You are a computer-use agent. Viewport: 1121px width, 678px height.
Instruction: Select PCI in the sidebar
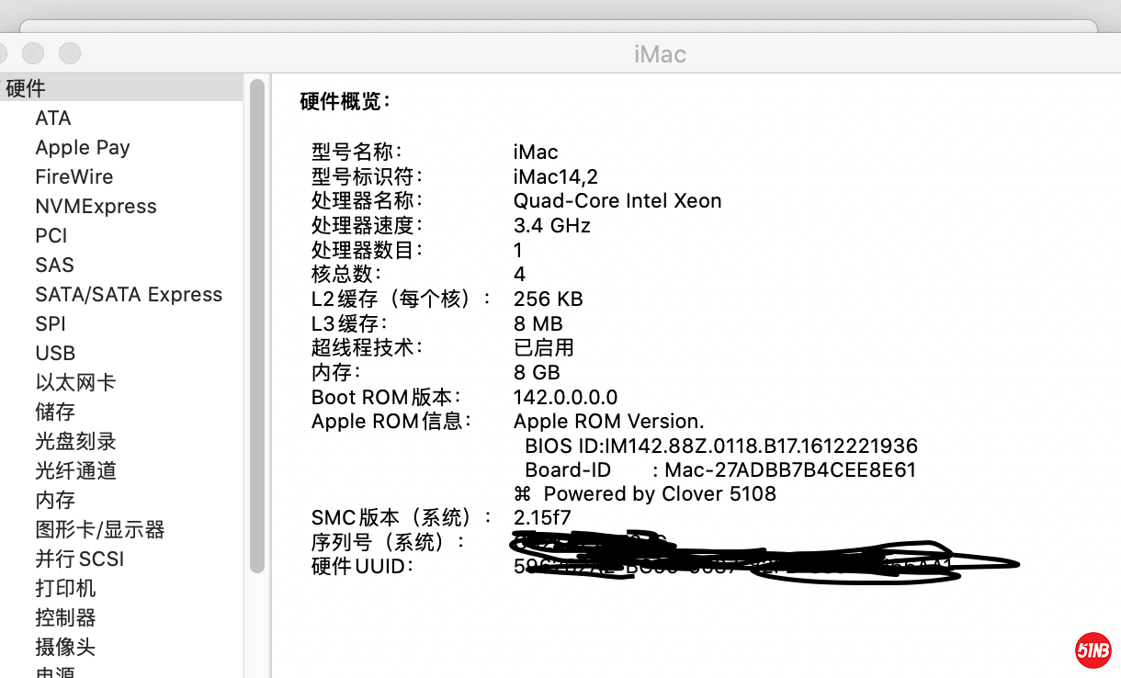(51, 235)
